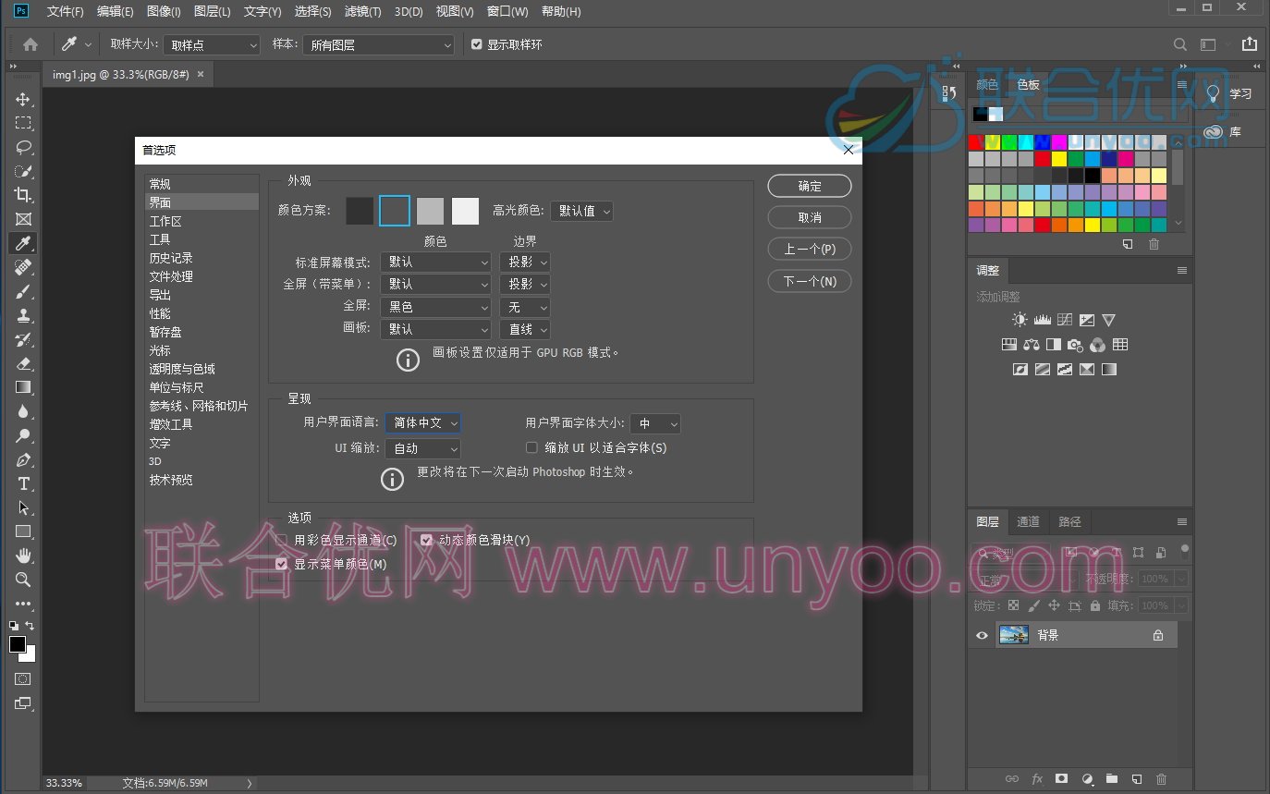Select the Brush tool
The width and height of the screenshot is (1270, 794).
tap(23, 291)
